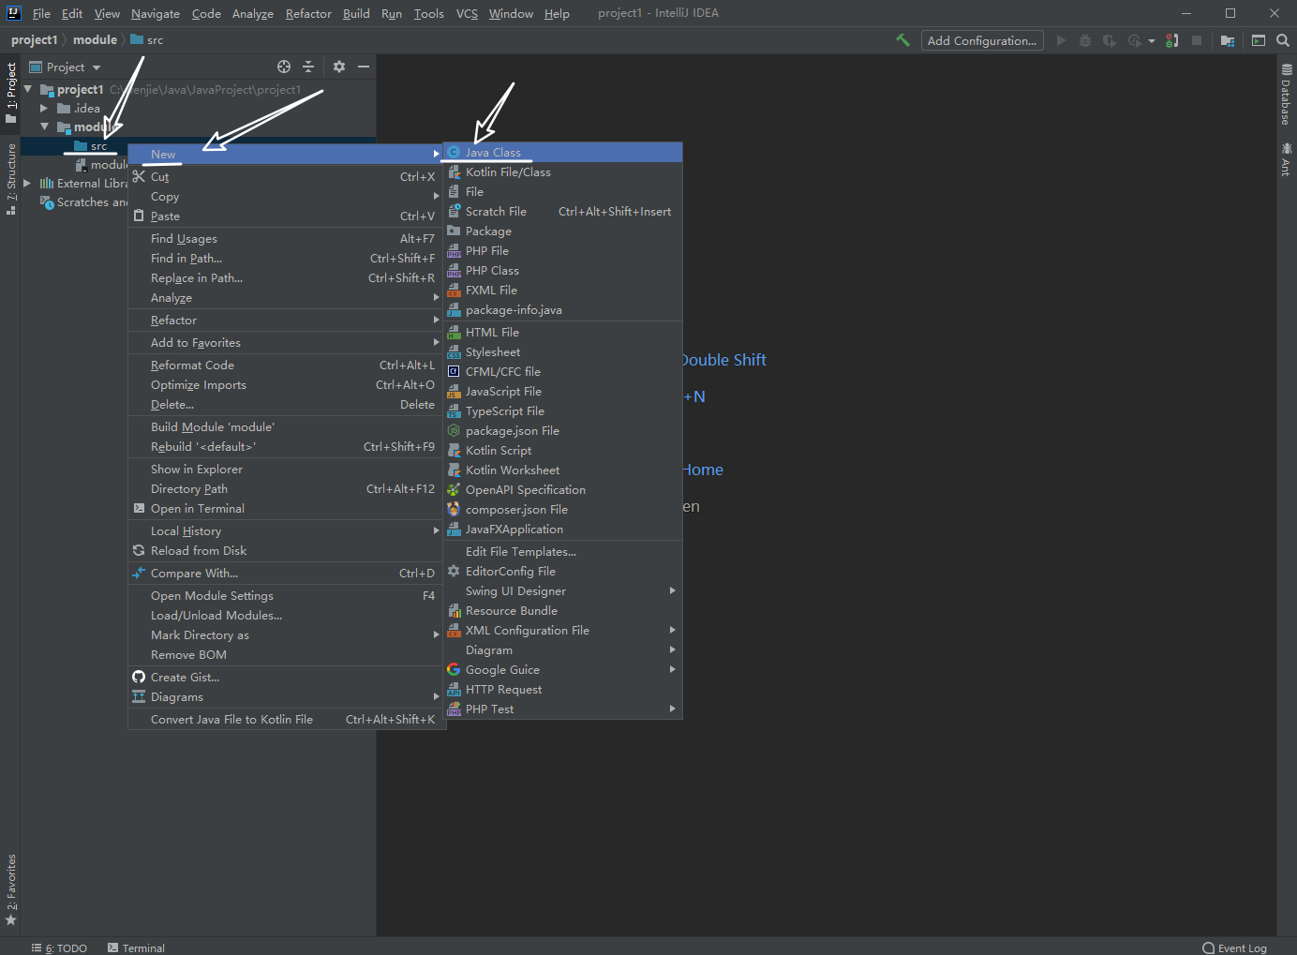Select src folder in project tree

[x=92, y=145]
